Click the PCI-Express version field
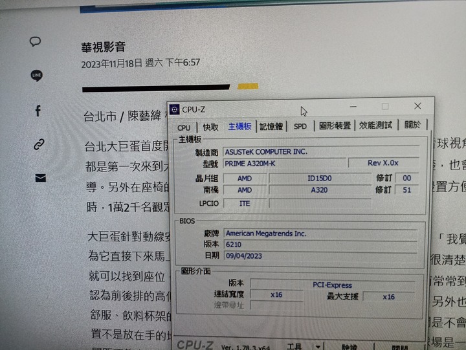The height and width of the screenshot is (350, 466). [333, 285]
